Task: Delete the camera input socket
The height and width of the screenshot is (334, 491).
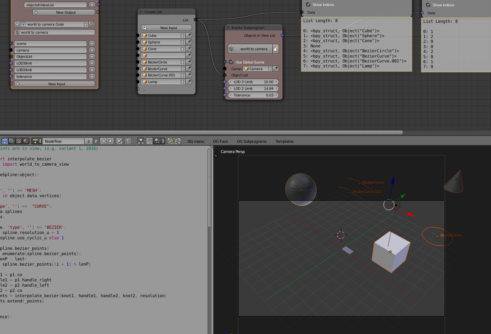Action: [x=92, y=50]
